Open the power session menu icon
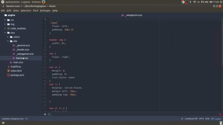This screenshot has height=125, width=223. coord(221,2)
